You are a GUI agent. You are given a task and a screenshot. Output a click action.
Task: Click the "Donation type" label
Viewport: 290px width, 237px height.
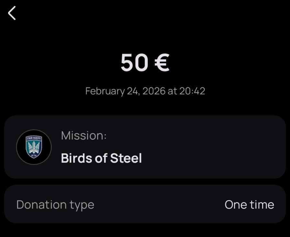(x=55, y=205)
